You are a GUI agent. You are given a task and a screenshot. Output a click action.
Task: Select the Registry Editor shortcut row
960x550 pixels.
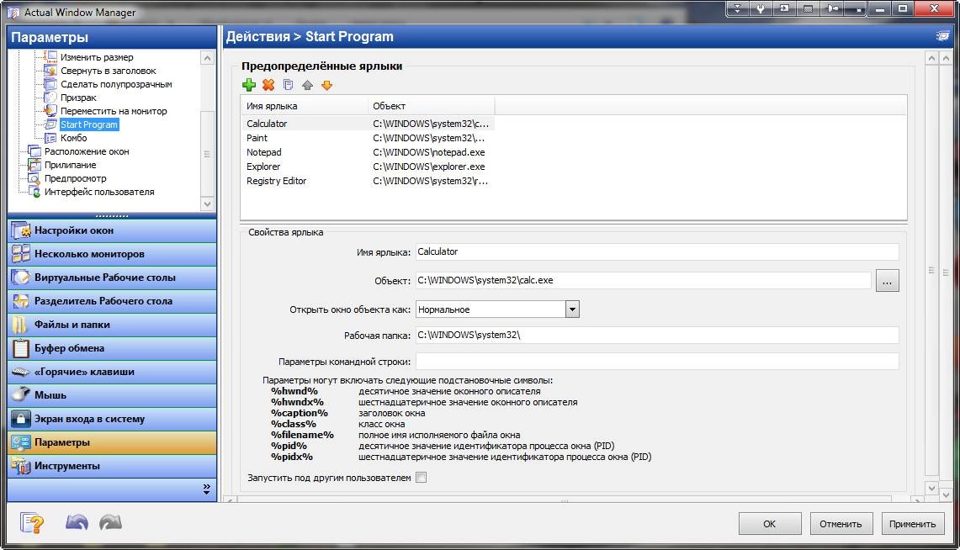click(x=368, y=181)
